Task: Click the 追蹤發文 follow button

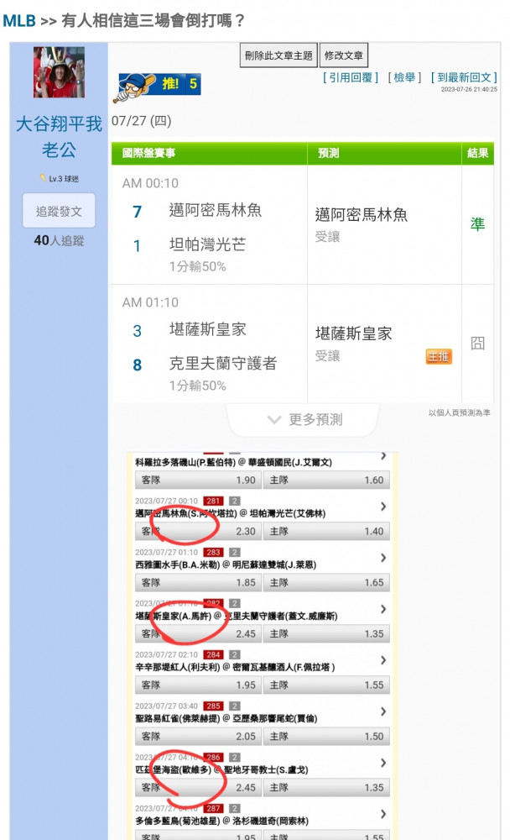Action: tap(59, 211)
